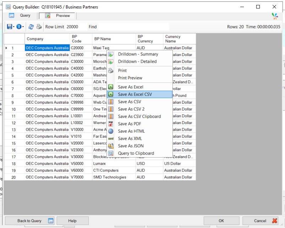This screenshot has width=285, height=228.
Task: Click BP Code C99999 cell
Action: tap(81, 109)
